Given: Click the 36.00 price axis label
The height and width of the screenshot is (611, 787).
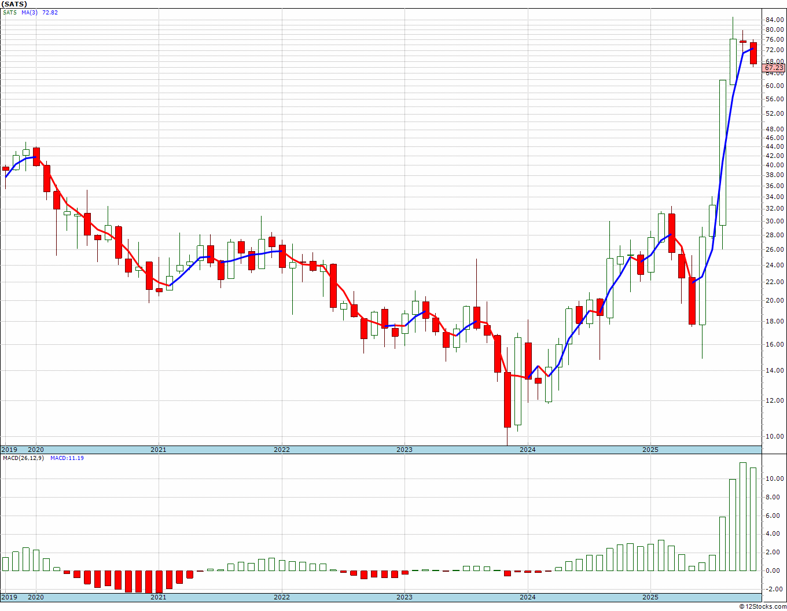Looking at the screenshot, I should point(774,186).
